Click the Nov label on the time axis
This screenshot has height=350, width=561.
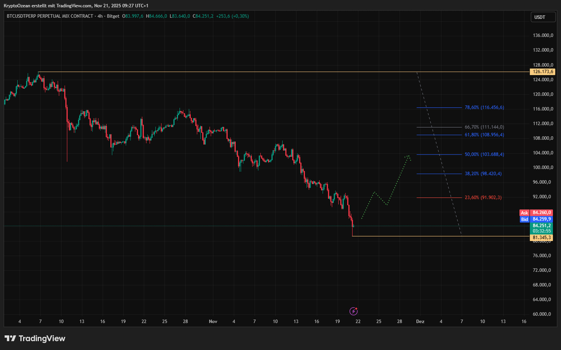point(213,321)
